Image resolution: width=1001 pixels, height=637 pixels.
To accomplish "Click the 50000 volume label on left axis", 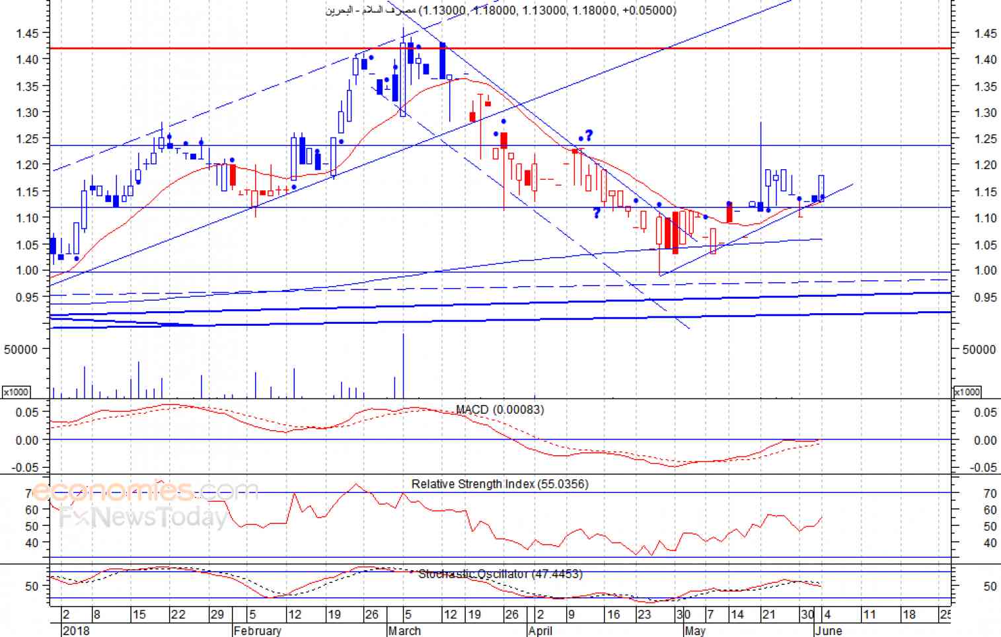I will [x=20, y=350].
